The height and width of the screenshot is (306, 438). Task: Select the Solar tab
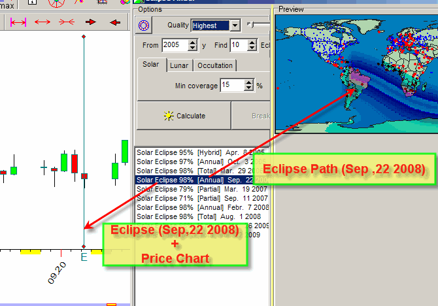coord(150,65)
